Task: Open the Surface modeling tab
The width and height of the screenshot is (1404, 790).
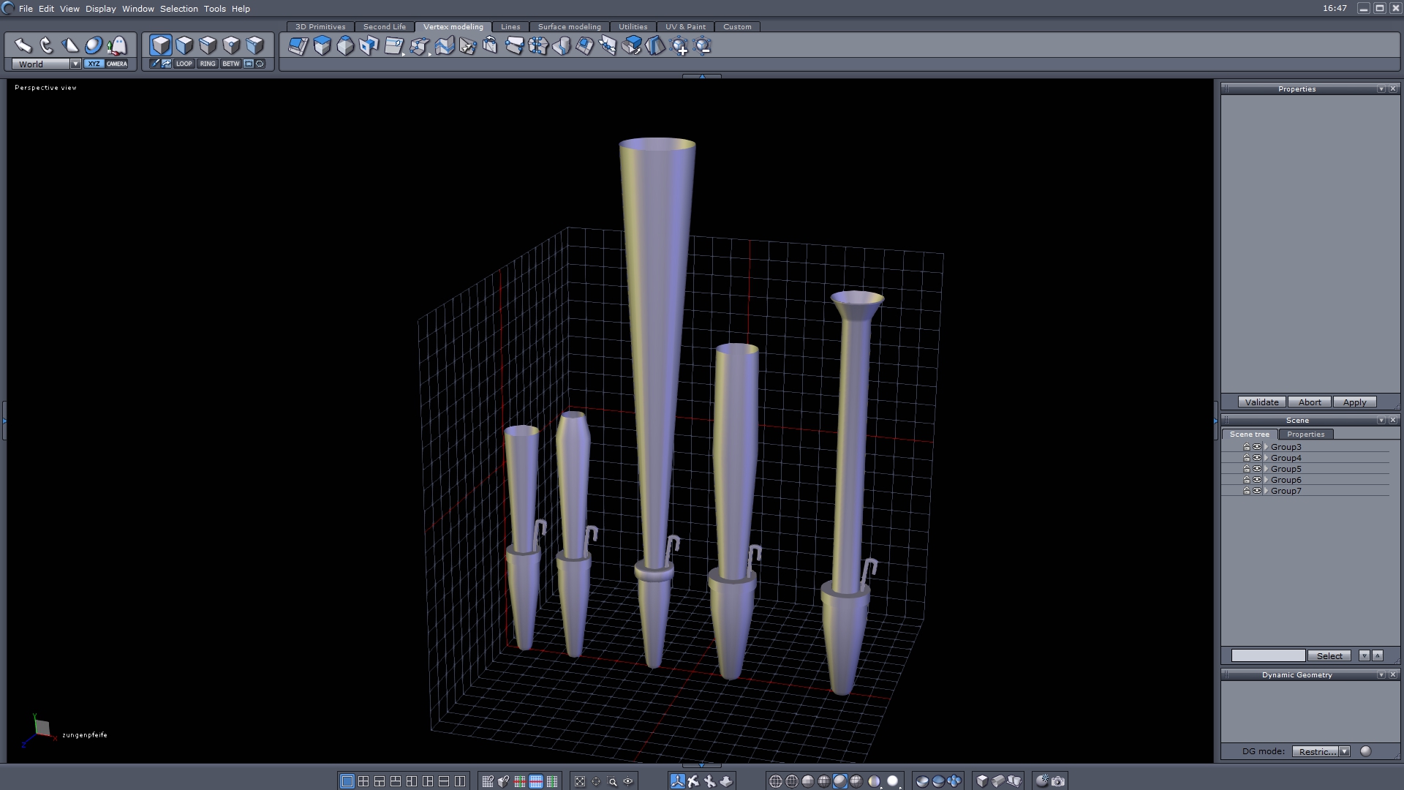Action: click(x=569, y=26)
